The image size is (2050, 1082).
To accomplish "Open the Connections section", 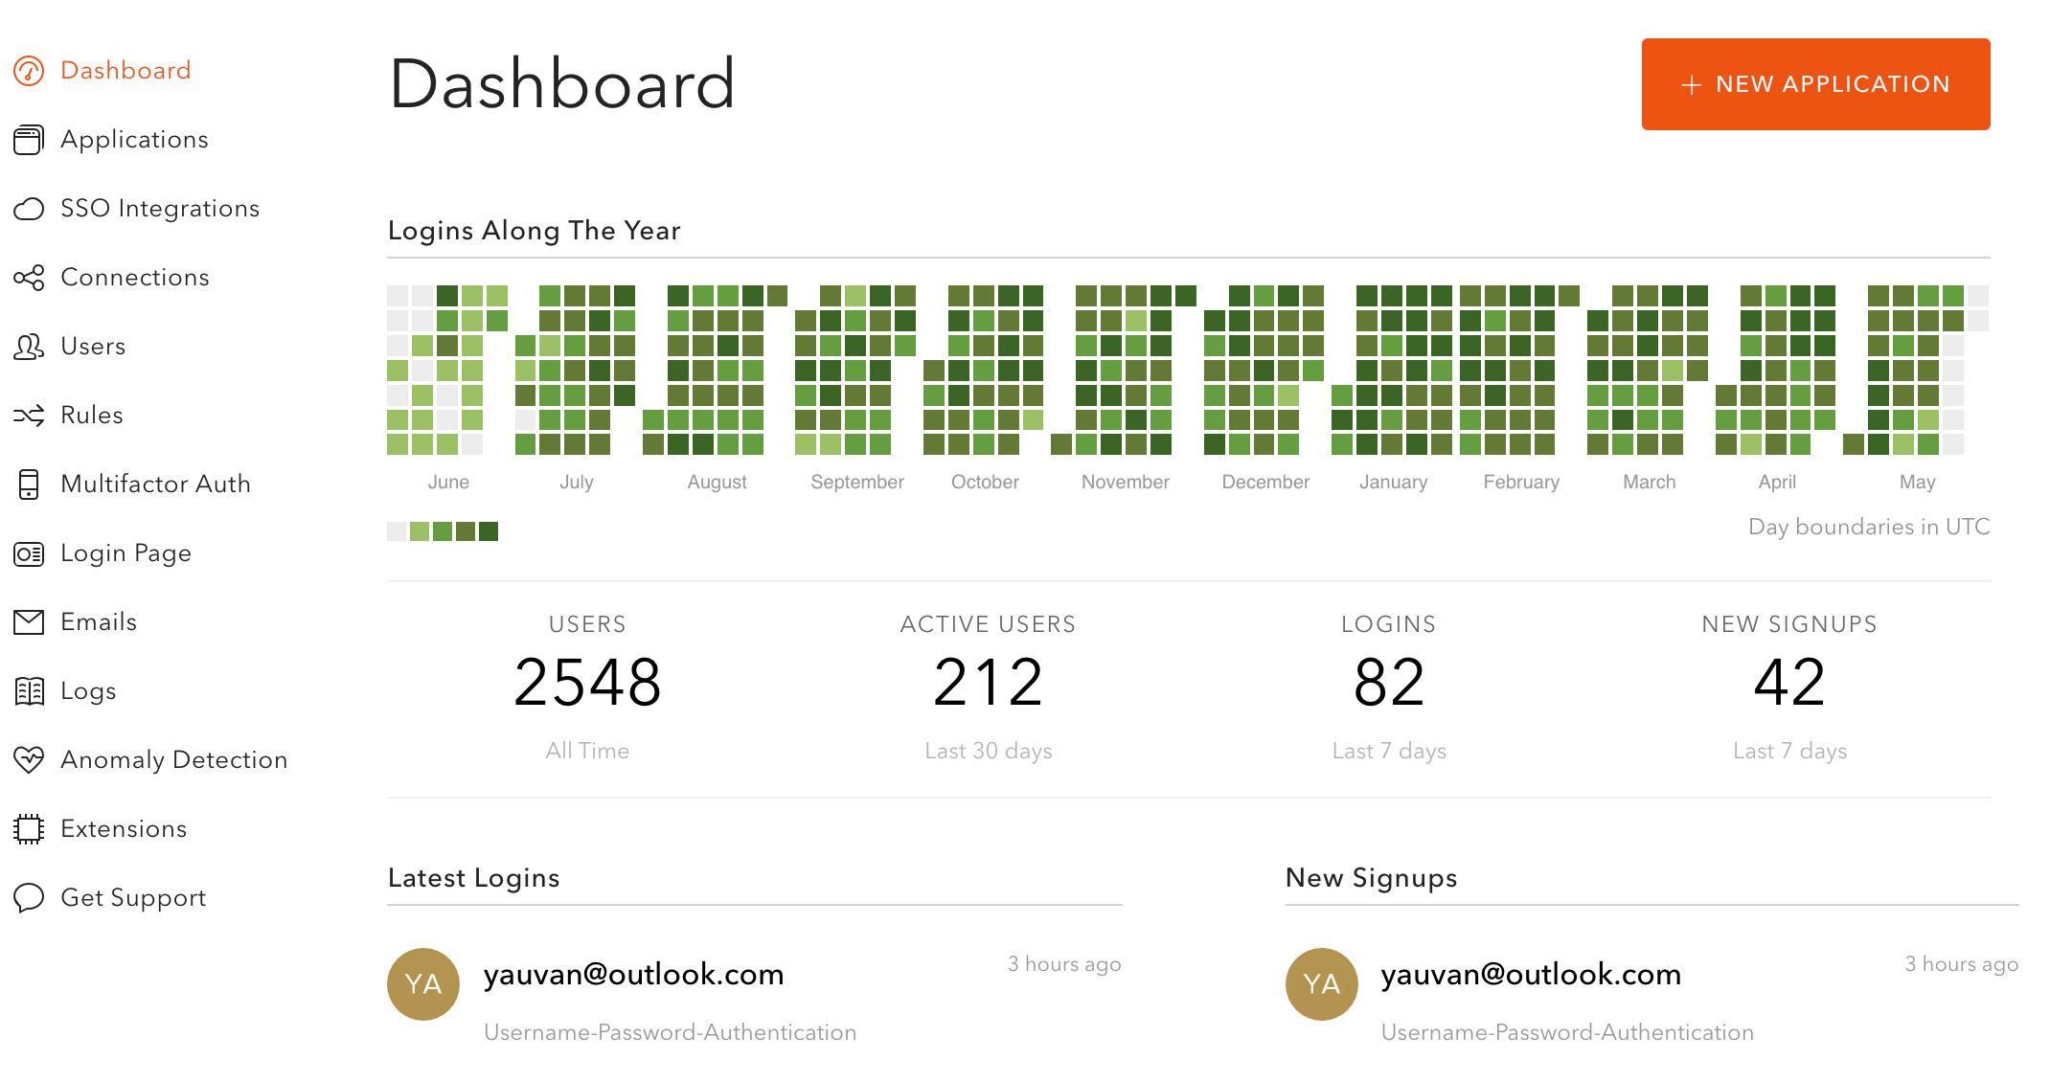I will click(136, 277).
